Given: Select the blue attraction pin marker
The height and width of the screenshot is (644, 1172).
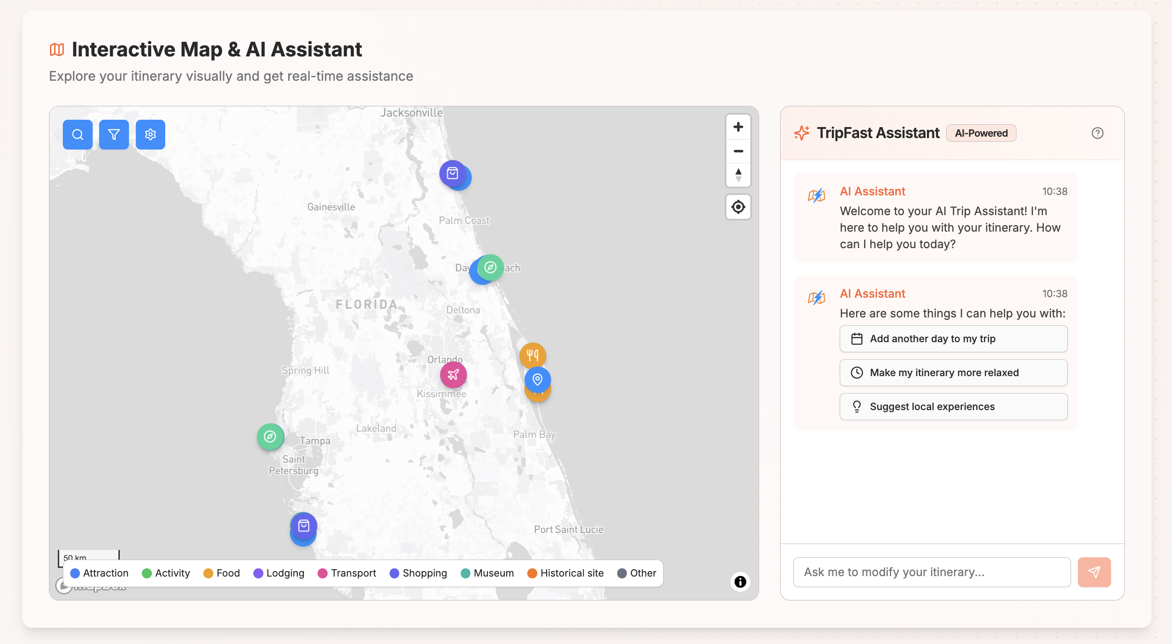Looking at the screenshot, I should pyautogui.click(x=537, y=379).
